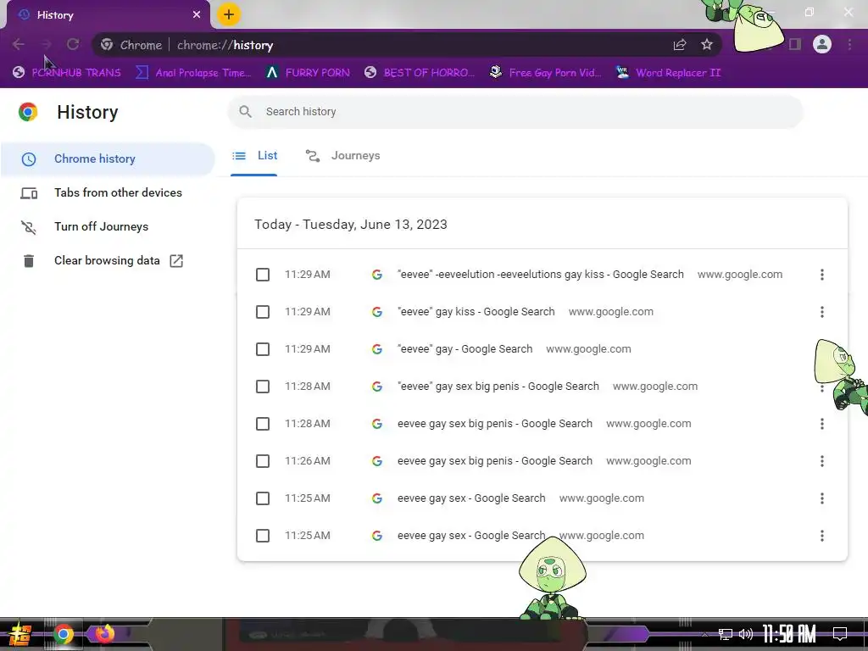868x651 pixels.
Task: Select Chrome history in the sidebar
Action: (x=108, y=159)
